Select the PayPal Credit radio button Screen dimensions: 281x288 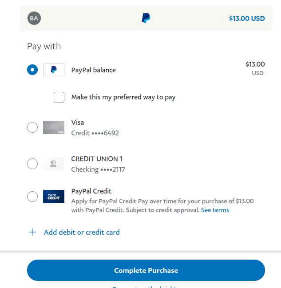(32, 197)
